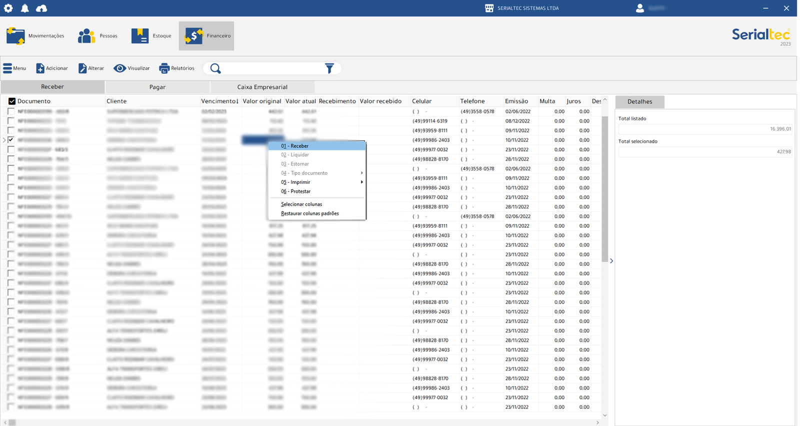800x426 pixels.
Task: Open the Movimentações module
Action: click(35, 36)
